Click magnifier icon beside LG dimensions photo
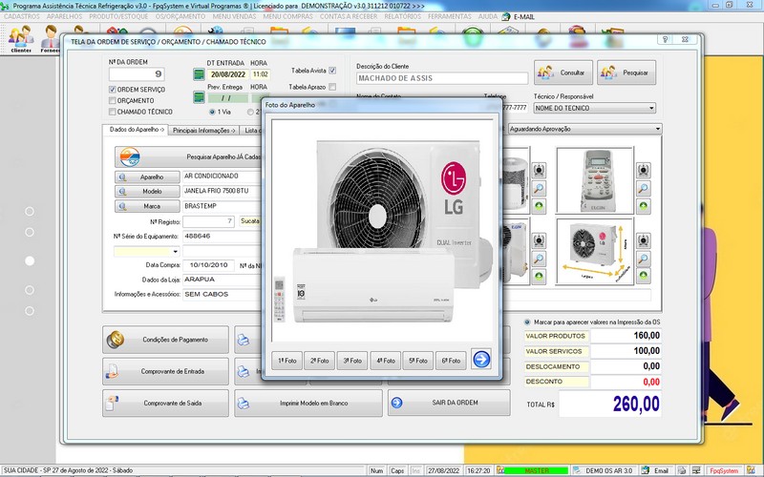The image size is (764, 477). [x=643, y=259]
